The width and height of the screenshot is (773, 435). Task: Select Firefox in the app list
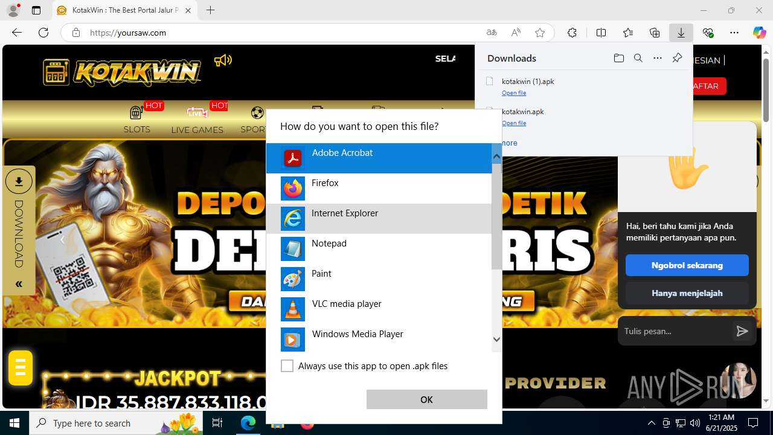[x=379, y=188]
